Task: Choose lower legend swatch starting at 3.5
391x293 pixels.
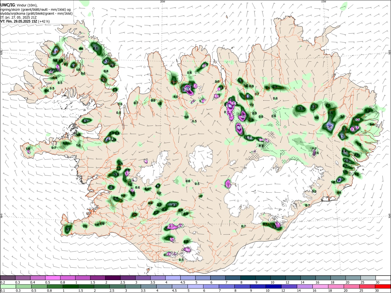Action: pos(148,286)
